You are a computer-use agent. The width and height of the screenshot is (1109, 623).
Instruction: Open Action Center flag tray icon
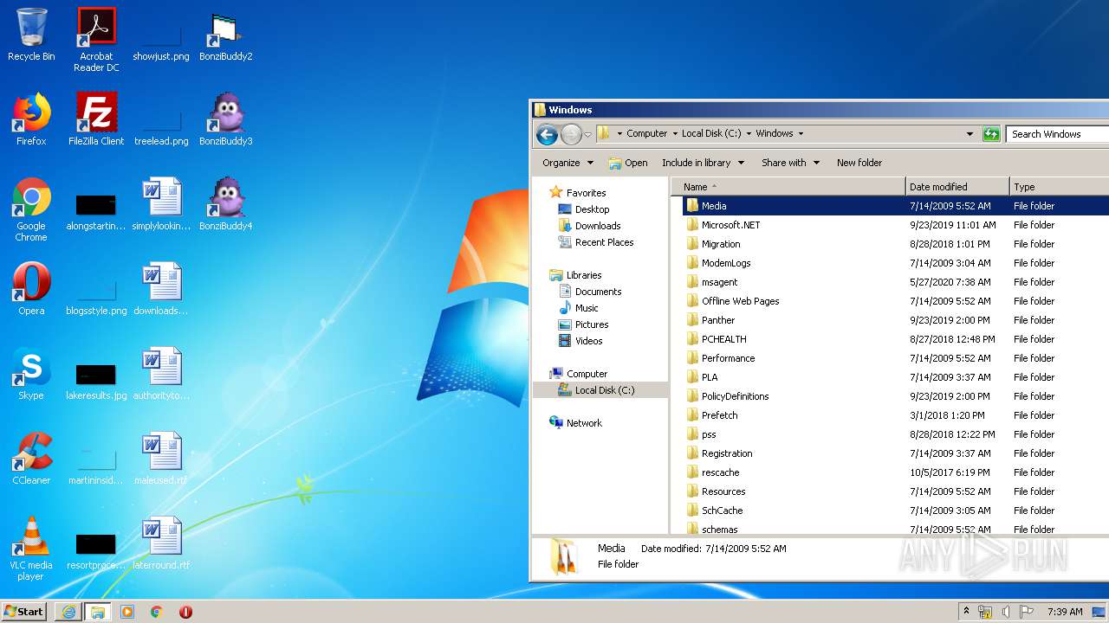pyautogui.click(x=1026, y=612)
